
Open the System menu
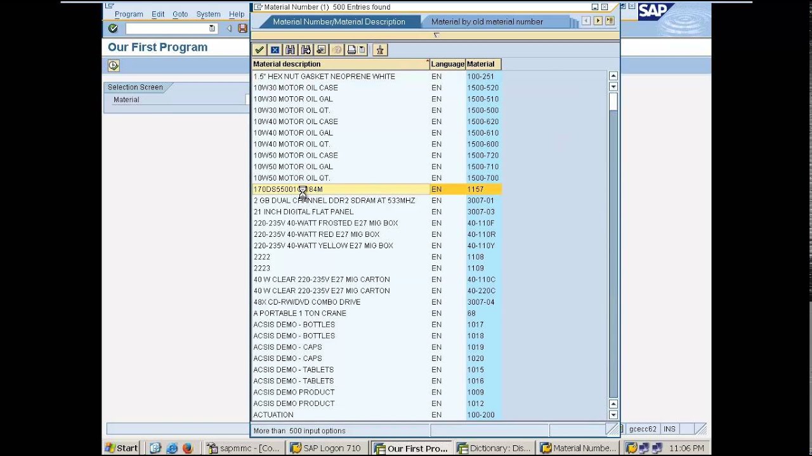[x=208, y=14]
